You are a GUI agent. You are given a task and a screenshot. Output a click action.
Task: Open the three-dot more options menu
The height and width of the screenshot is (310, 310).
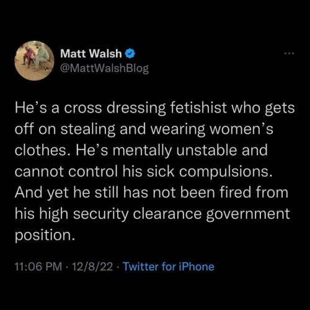pyautogui.click(x=289, y=53)
